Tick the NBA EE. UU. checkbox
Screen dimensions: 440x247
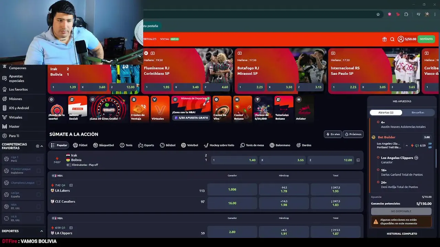point(38,207)
